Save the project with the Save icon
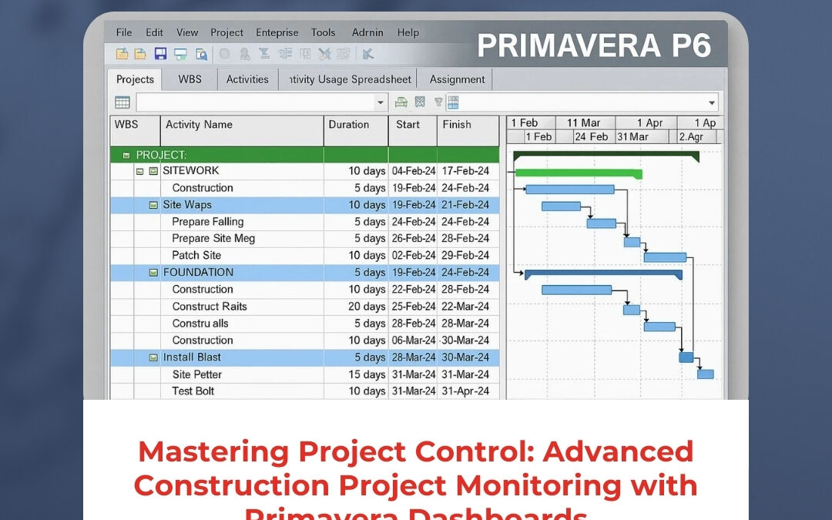 pos(160,53)
